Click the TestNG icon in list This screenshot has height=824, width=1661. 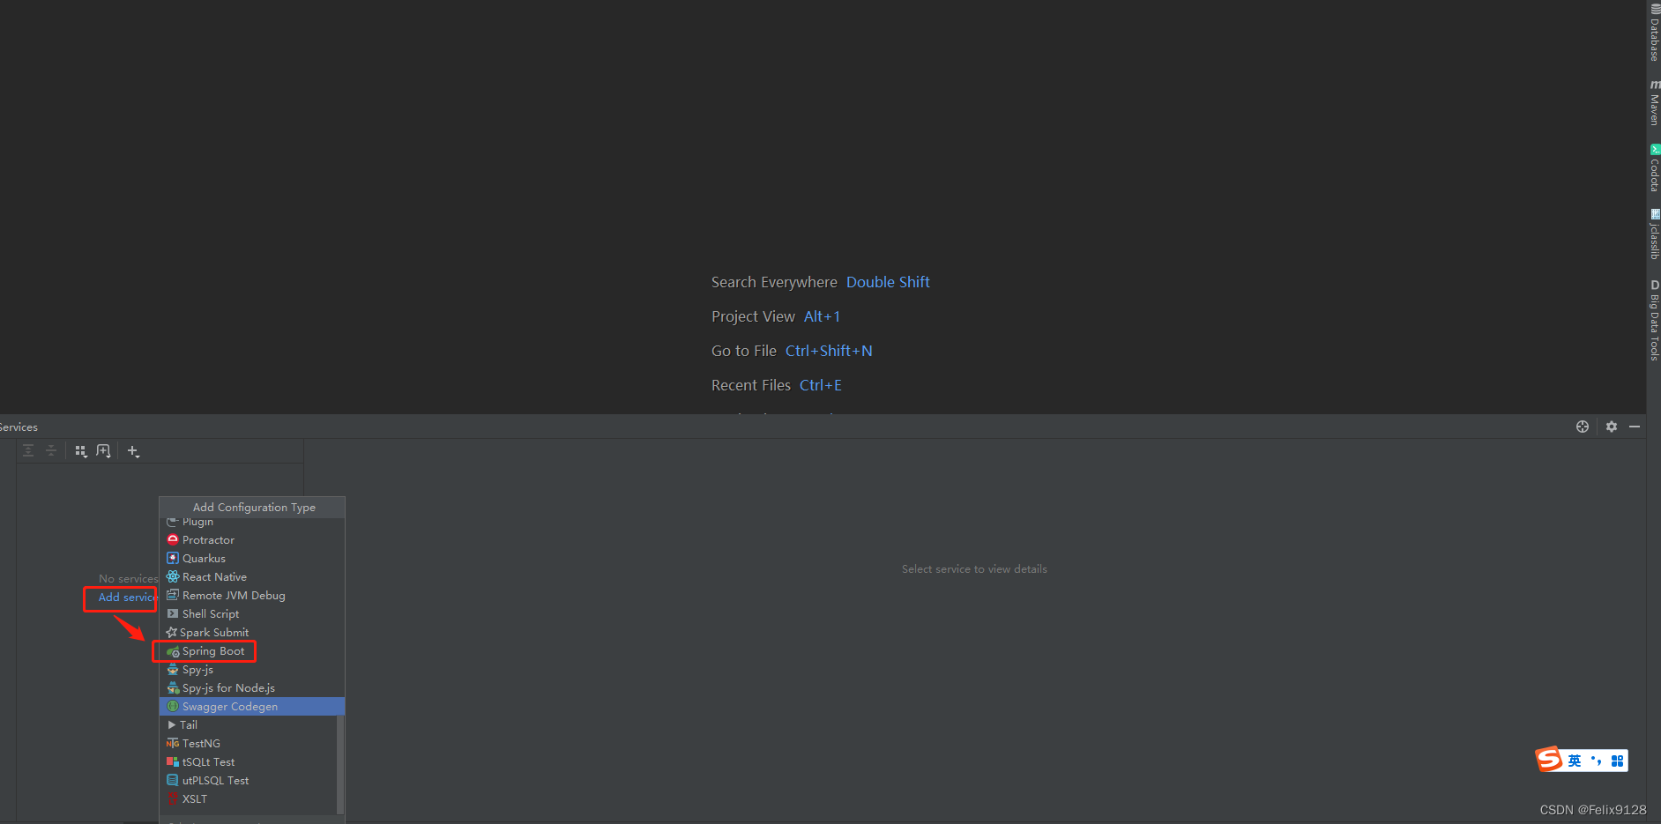173,743
